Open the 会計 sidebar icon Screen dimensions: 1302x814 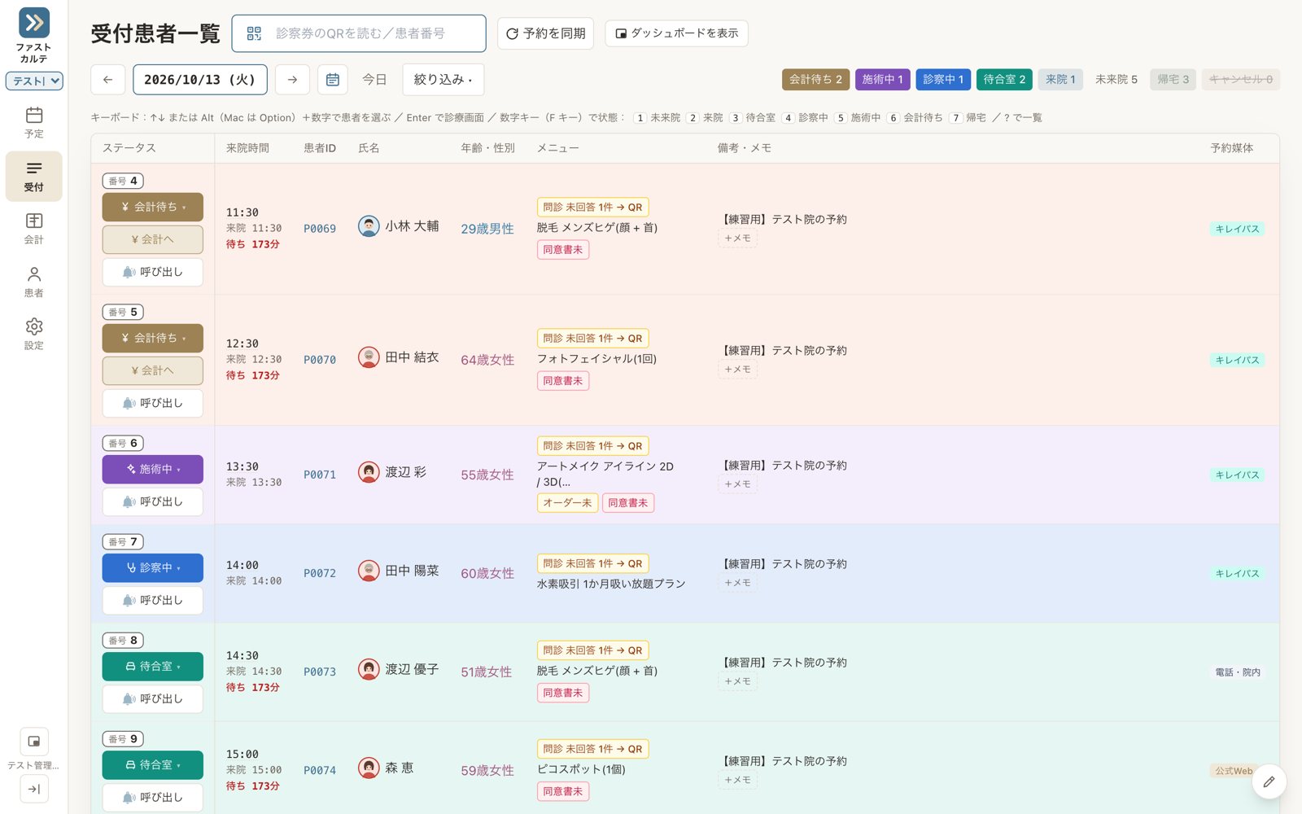pos(33,229)
